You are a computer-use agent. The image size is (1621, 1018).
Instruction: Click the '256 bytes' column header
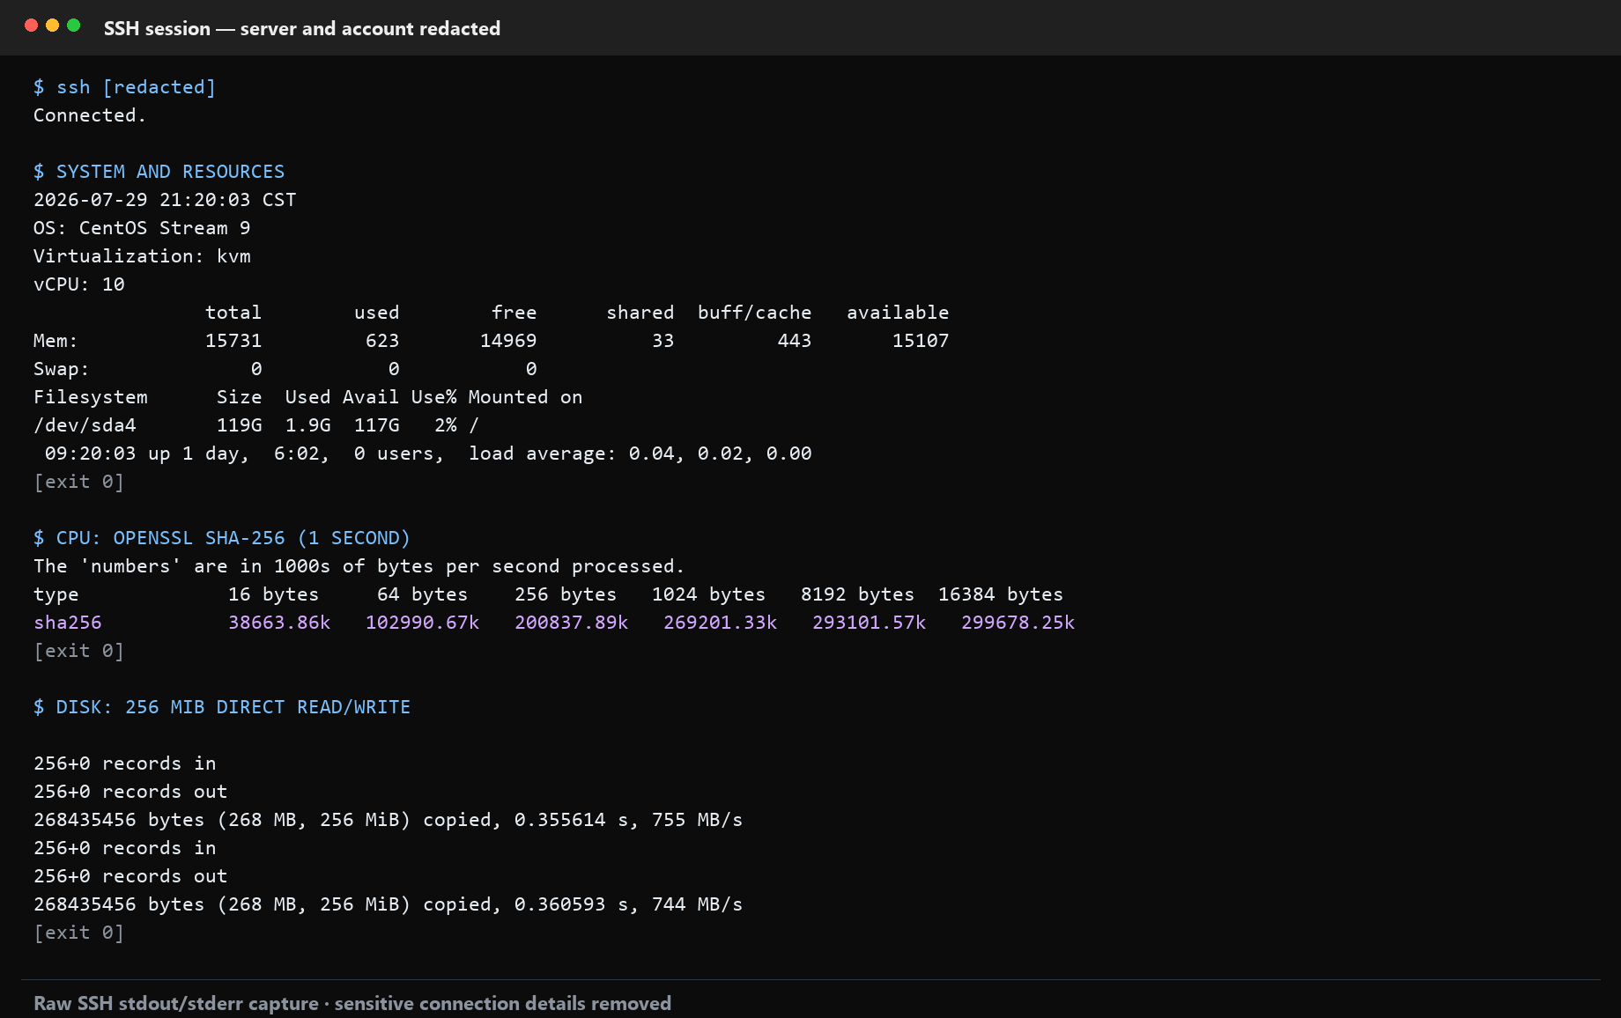point(566,594)
